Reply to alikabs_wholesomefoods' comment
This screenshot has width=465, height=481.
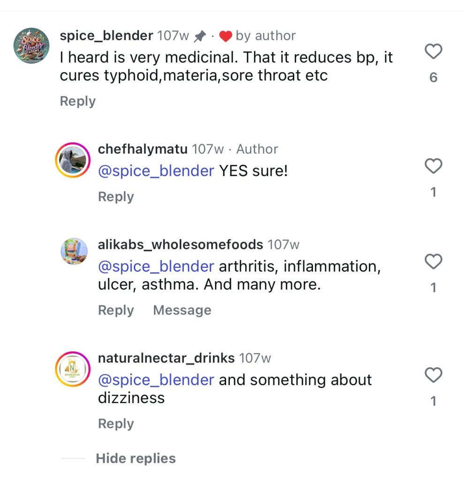click(x=115, y=310)
